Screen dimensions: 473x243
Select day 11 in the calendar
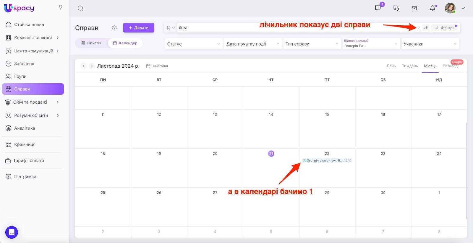(103, 115)
